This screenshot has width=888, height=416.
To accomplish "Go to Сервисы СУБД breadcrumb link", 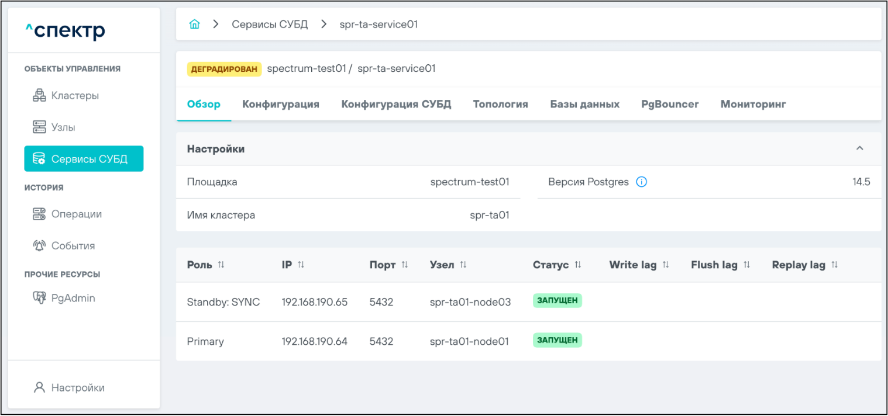I will pyautogui.click(x=270, y=25).
